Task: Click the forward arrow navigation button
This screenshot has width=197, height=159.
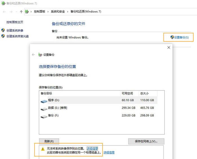Action: [x=11, y=12]
